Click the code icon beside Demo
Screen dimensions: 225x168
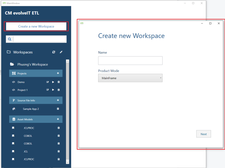coord(13,82)
